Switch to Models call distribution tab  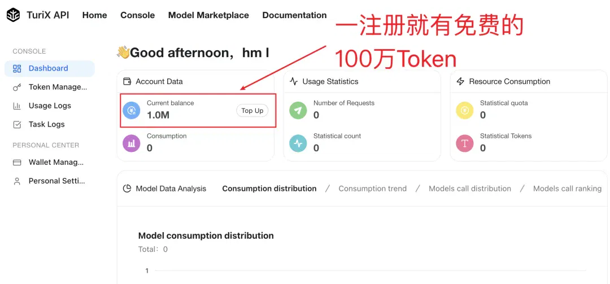coord(470,189)
